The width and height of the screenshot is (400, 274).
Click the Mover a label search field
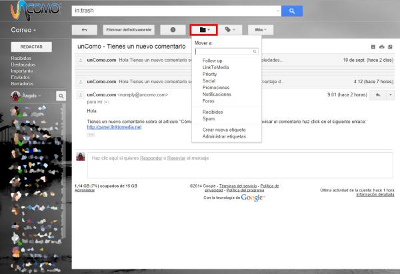click(x=227, y=52)
